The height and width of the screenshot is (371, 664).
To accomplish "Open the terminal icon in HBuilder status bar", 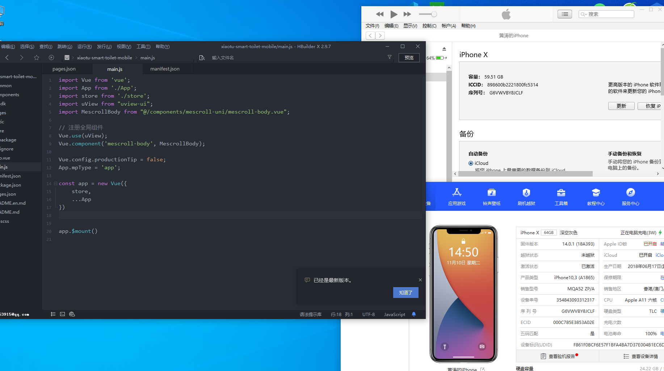I will pyautogui.click(x=63, y=314).
